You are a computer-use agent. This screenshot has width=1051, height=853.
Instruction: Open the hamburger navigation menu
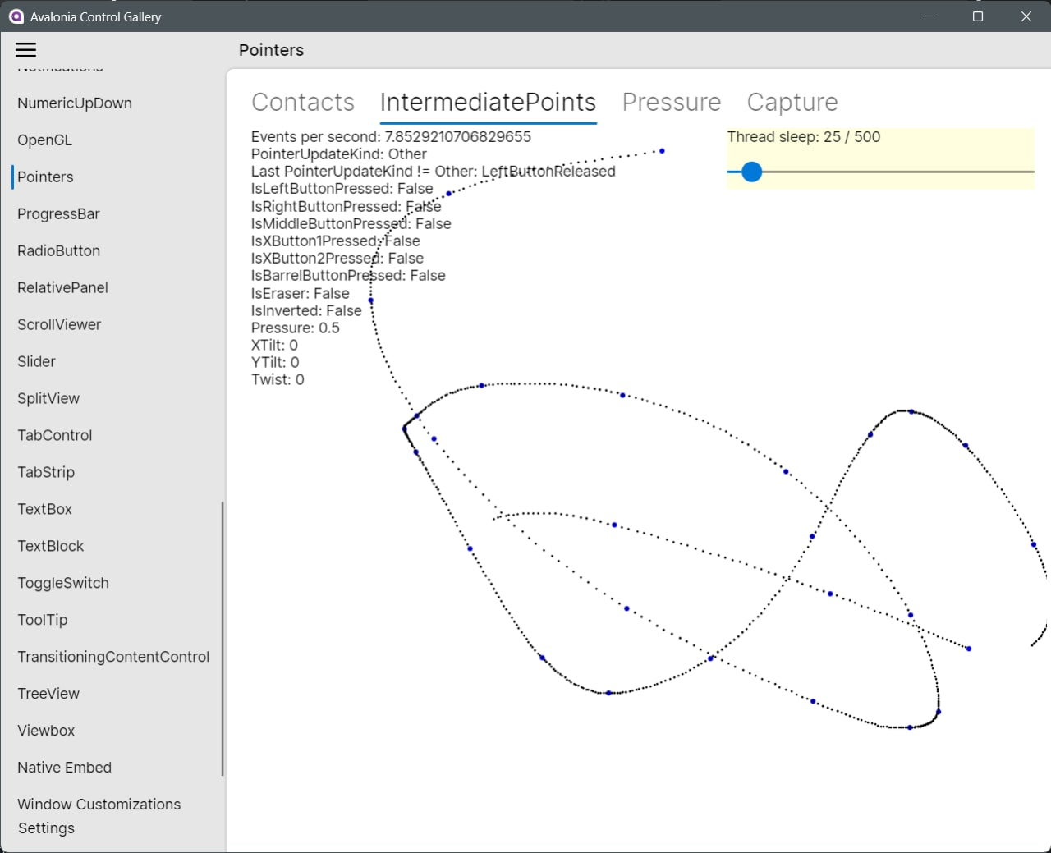tap(25, 49)
